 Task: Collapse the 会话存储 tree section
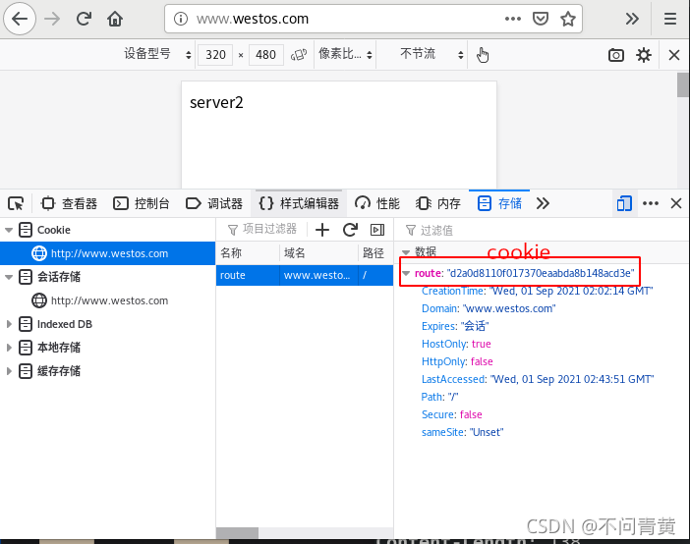coord(9,277)
